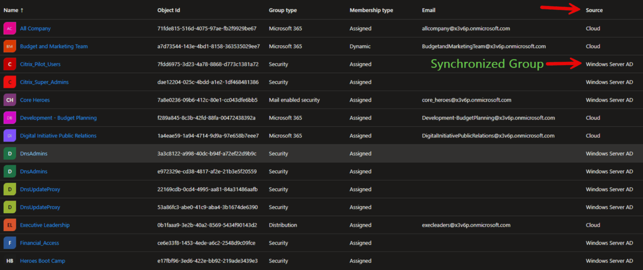This screenshot has height=270, width=643.
Task: Select object ID dae12204-025c-4bdd-a1e2-1df468481386
Action: point(208,82)
